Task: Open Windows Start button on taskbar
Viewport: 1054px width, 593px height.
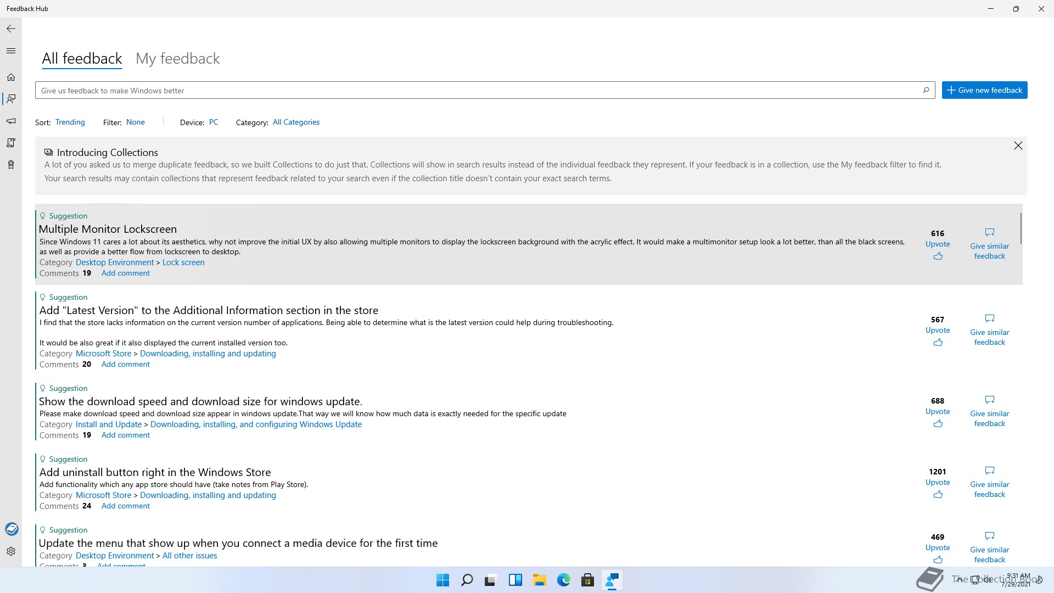Action: 442,580
